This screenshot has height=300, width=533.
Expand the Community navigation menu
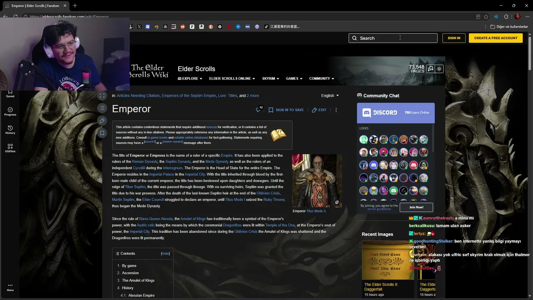click(321, 78)
